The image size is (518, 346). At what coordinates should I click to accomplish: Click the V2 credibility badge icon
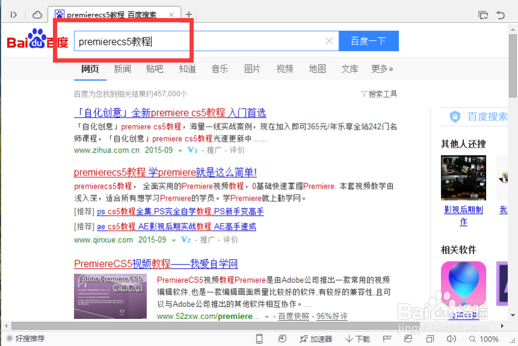point(186,239)
